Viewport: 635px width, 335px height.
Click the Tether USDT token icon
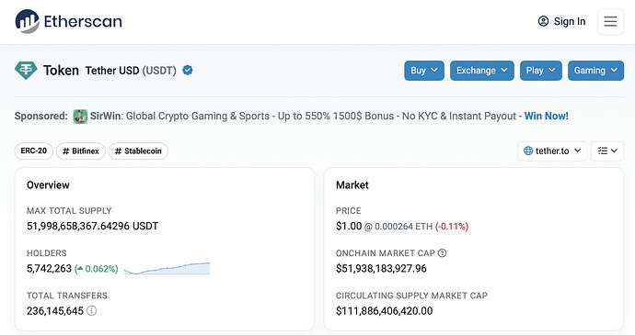pyautogui.click(x=26, y=71)
